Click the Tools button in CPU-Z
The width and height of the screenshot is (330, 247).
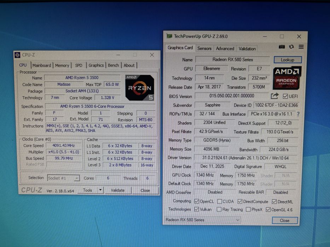[88, 190]
